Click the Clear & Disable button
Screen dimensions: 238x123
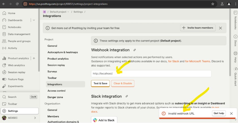pos(123,83)
